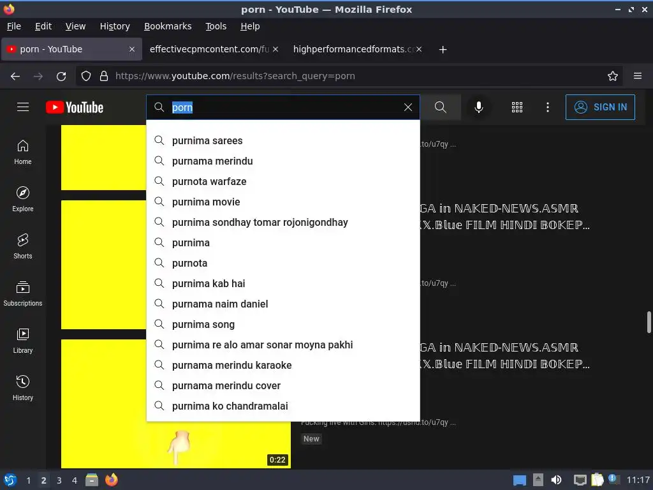Viewport: 653px width, 490px height.
Task: Click the 11:17 taskbar clock
Action: coord(638,480)
